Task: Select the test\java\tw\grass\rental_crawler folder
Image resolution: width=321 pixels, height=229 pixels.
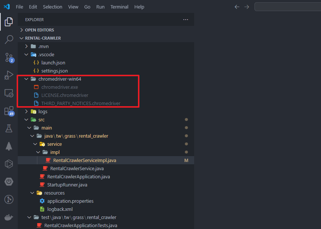Action: point(106,217)
